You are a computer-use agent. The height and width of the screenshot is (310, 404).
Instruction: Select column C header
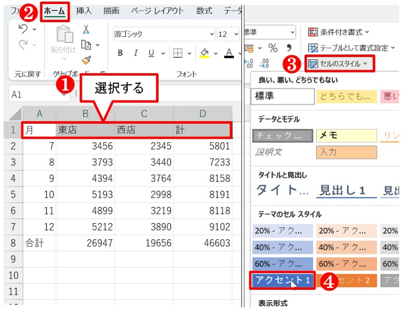point(144,114)
